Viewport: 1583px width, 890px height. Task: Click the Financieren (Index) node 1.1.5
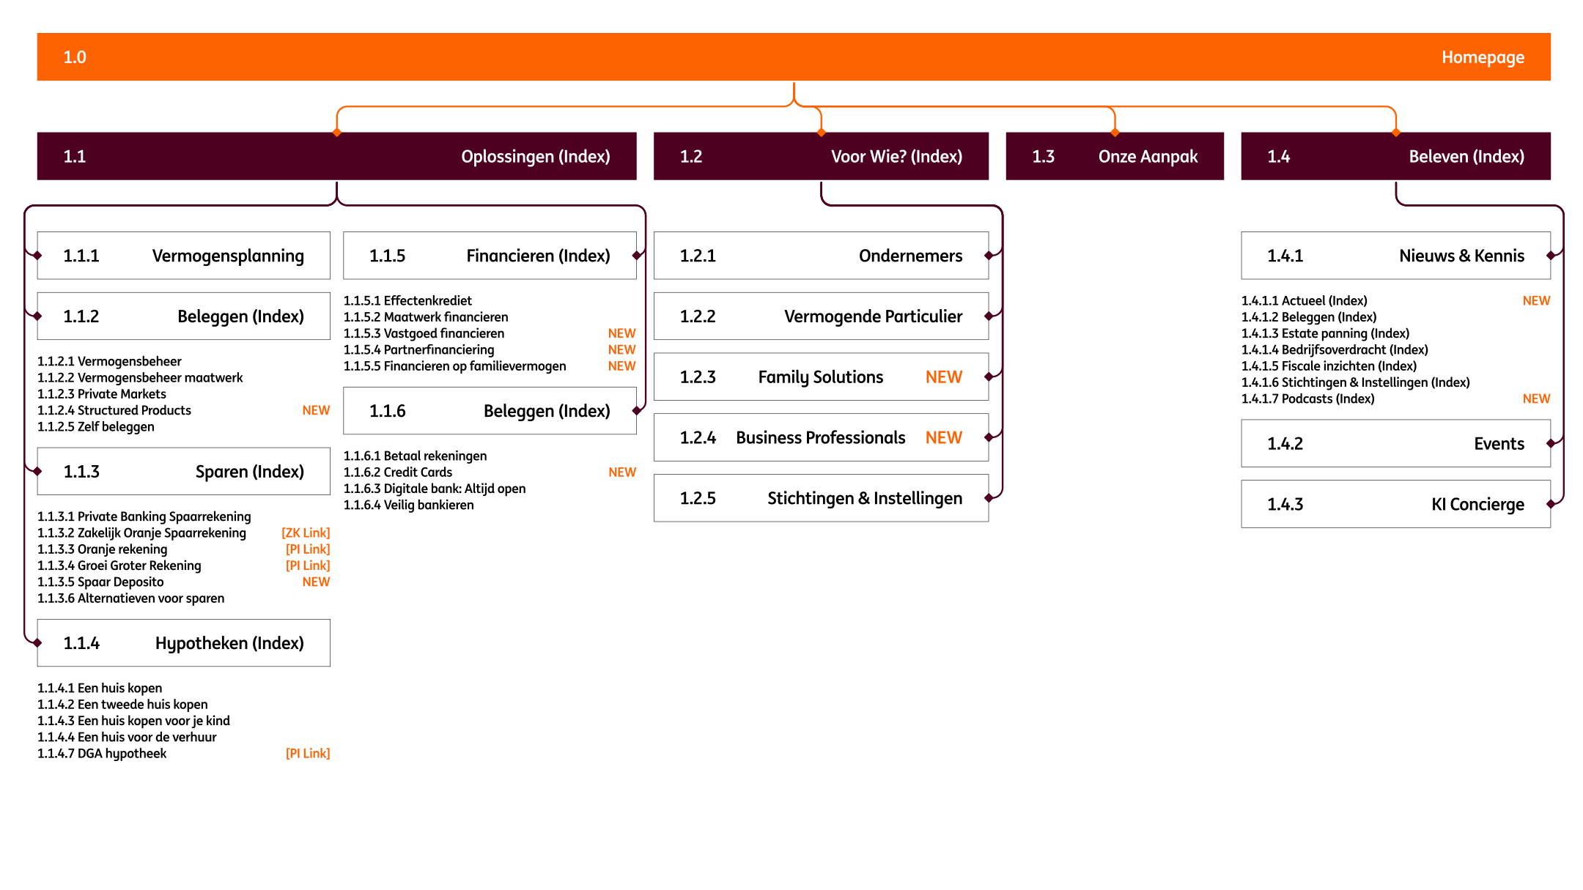490,256
